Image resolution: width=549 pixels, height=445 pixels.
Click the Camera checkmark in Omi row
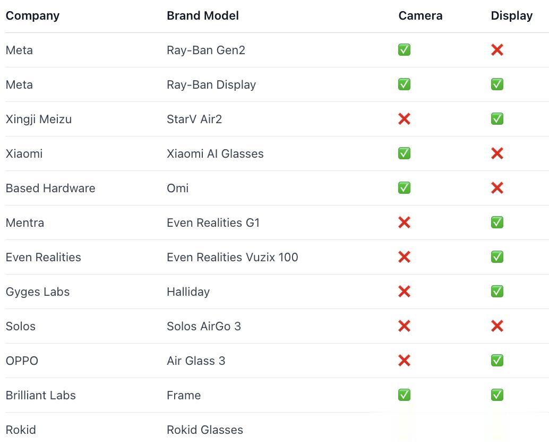click(x=404, y=188)
